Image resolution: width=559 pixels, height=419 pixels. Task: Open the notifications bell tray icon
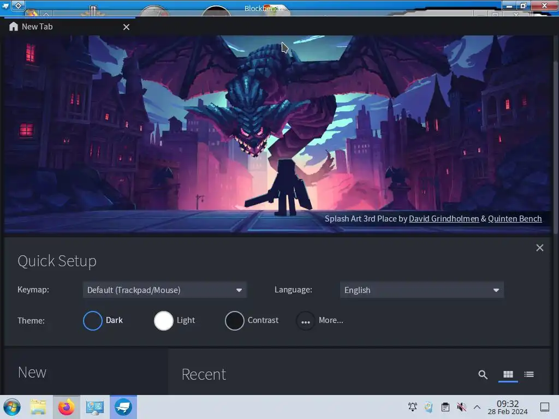[x=413, y=407]
